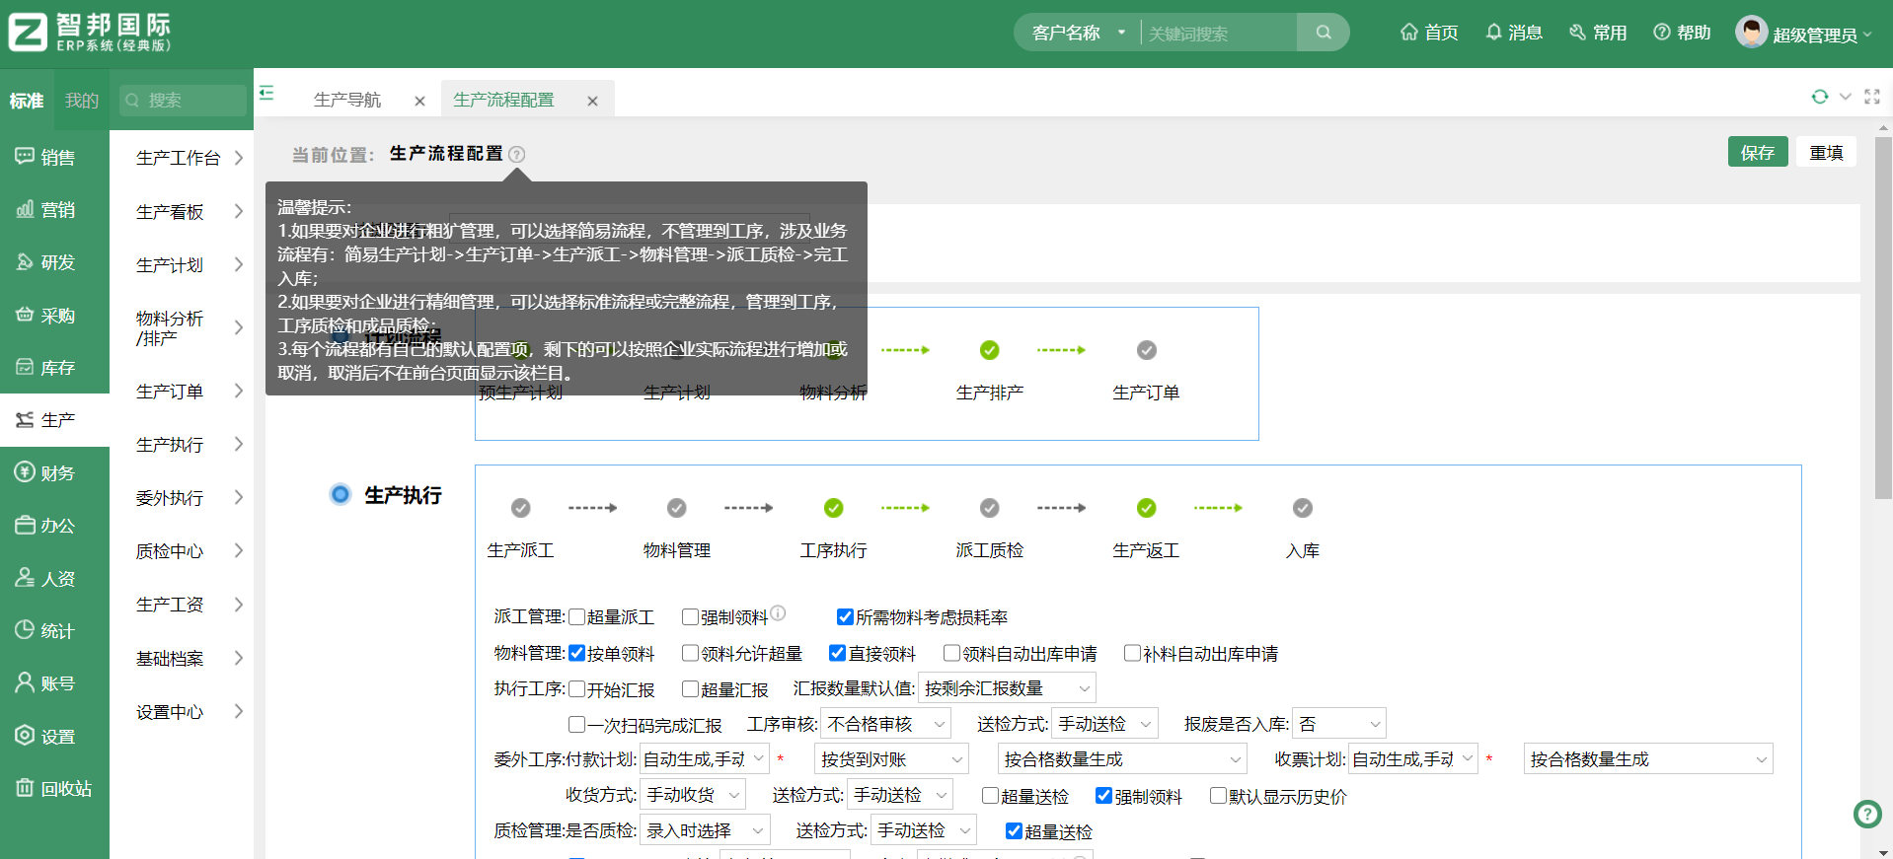Screen dimensions: 1893x859
Task: Click the sidebar 搜索 search field
Action: [x=183, y=100]
